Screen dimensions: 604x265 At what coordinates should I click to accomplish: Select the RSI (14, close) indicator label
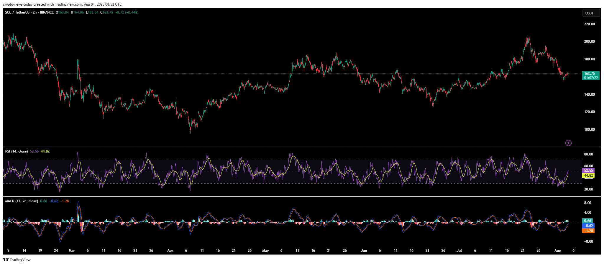tap(17, 151)
